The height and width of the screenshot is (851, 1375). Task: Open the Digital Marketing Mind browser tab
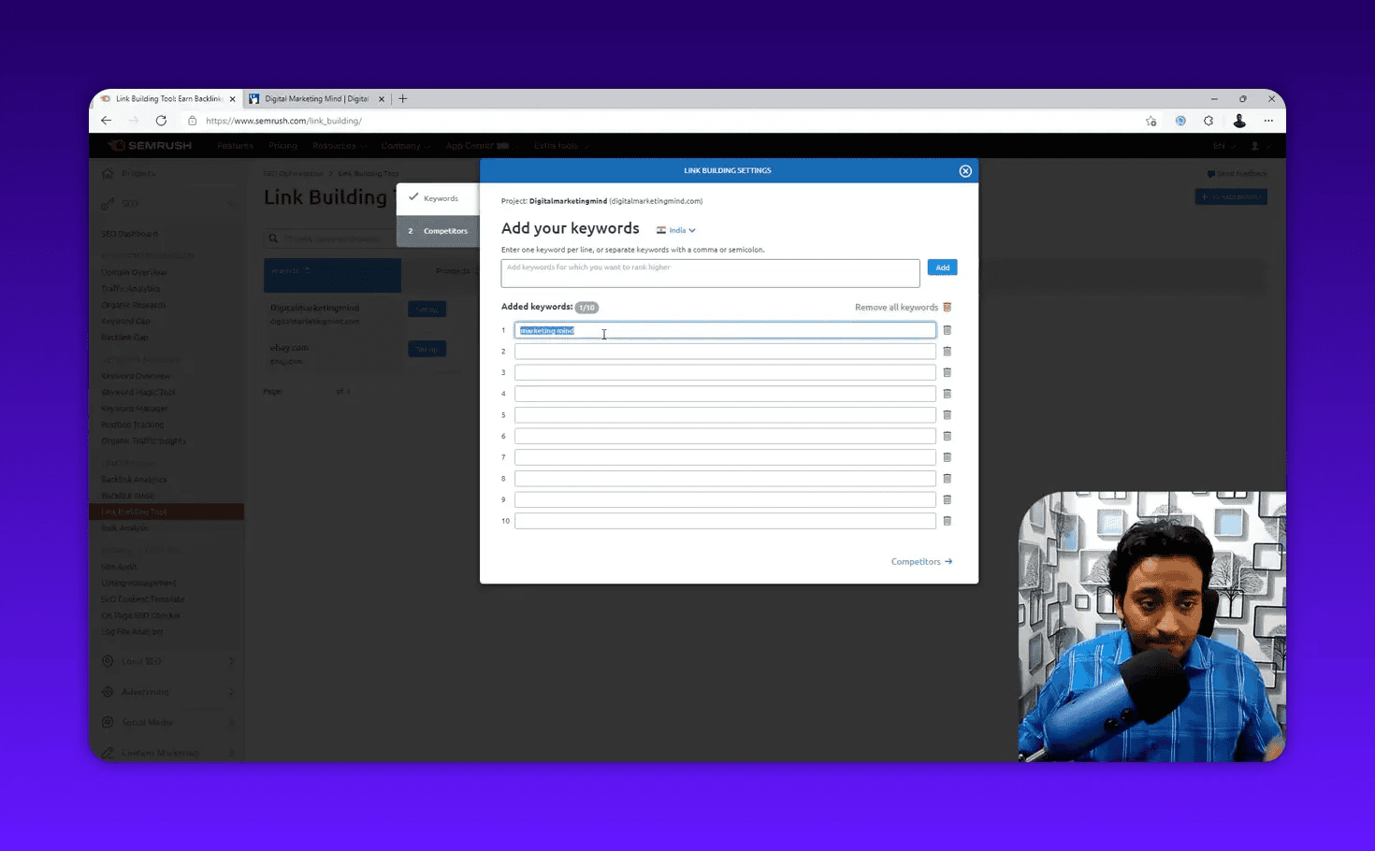tap(316, 98)
